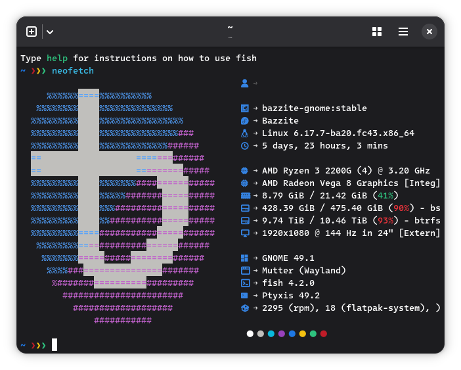Click the purple color dot

[281, 334]
